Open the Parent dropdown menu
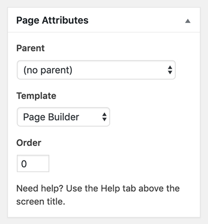The height and width of the screenshot is (224, 208). click(x=96, y=70)
